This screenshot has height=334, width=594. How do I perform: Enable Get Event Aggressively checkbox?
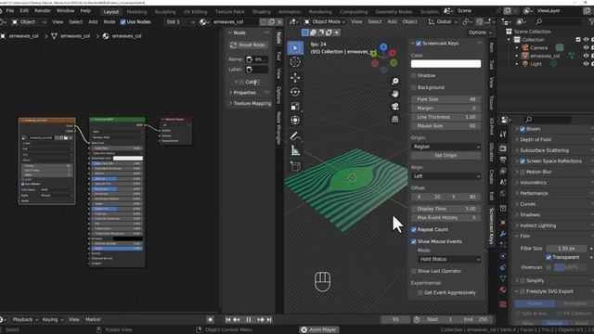pyautogui.click(x=420, y=293)
